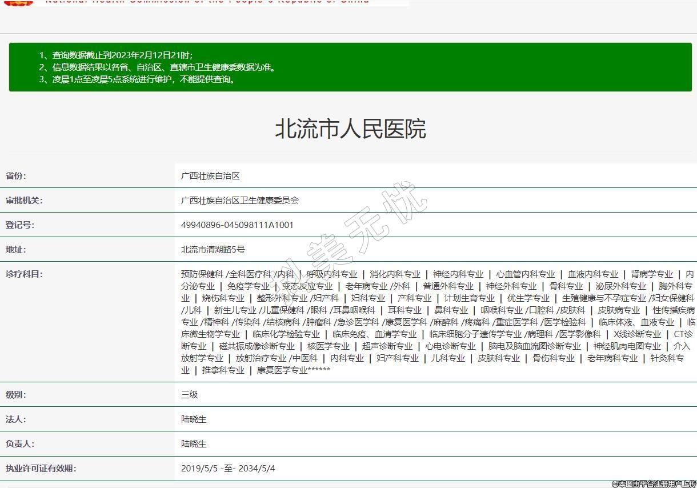Click the 诊疗科目 row label
The image size is (697, 488).
pos(24,274)
